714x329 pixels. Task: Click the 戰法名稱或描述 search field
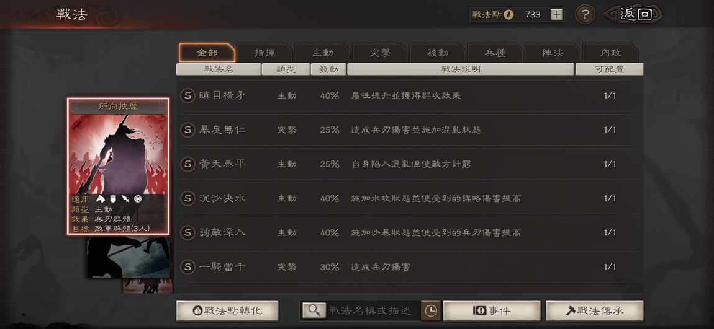[369, 310]
